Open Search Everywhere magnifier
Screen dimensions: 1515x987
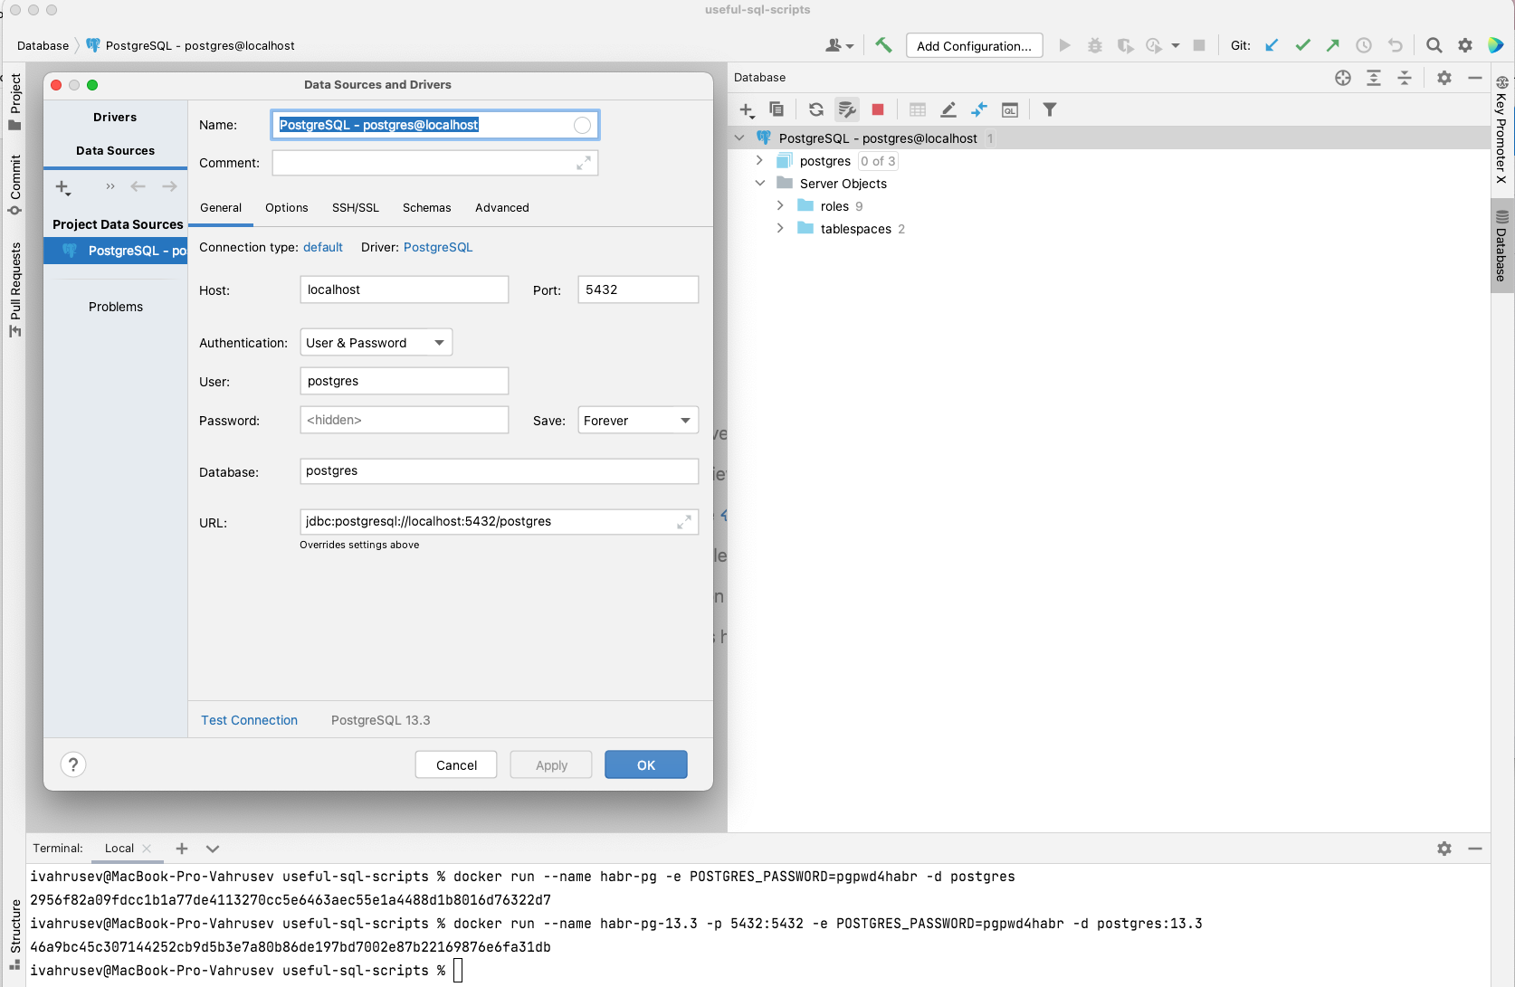1434,45
